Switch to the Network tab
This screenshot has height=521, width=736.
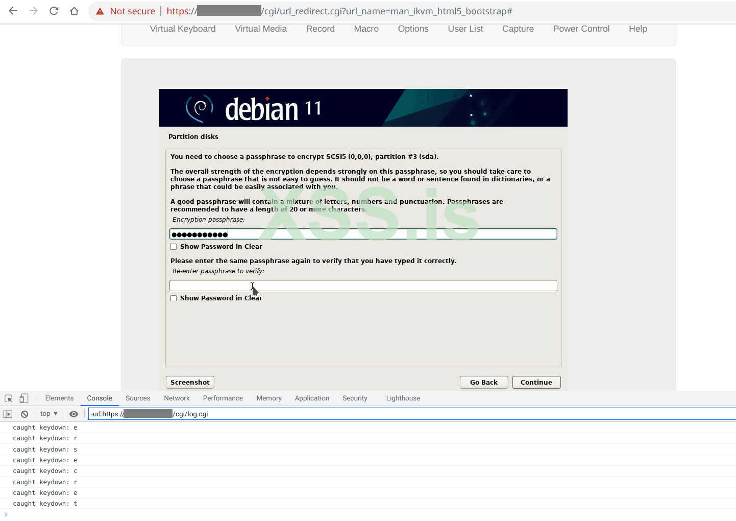tap(177, 398)
